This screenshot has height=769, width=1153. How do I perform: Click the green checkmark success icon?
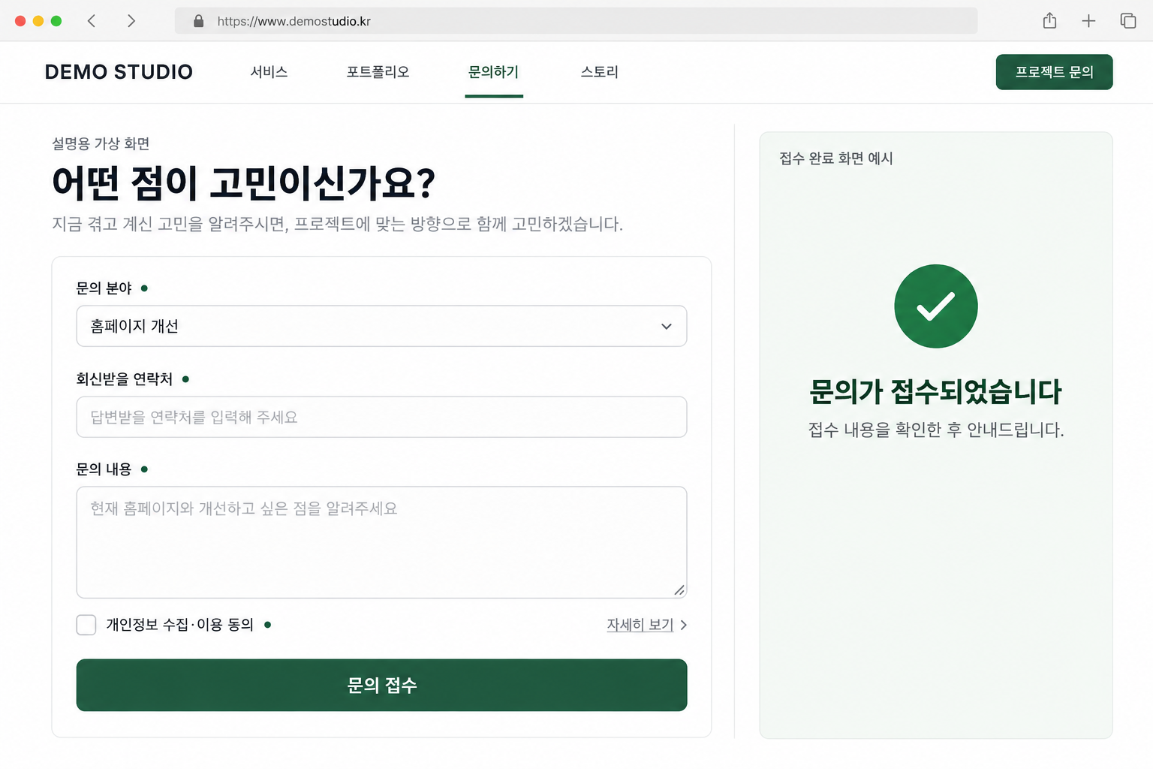[x=935, y=306]
